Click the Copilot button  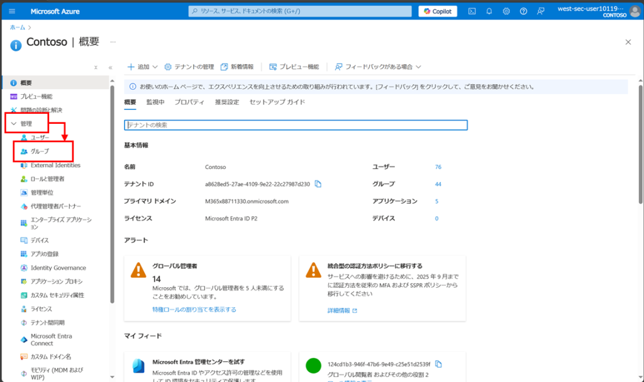click(438, 11)
